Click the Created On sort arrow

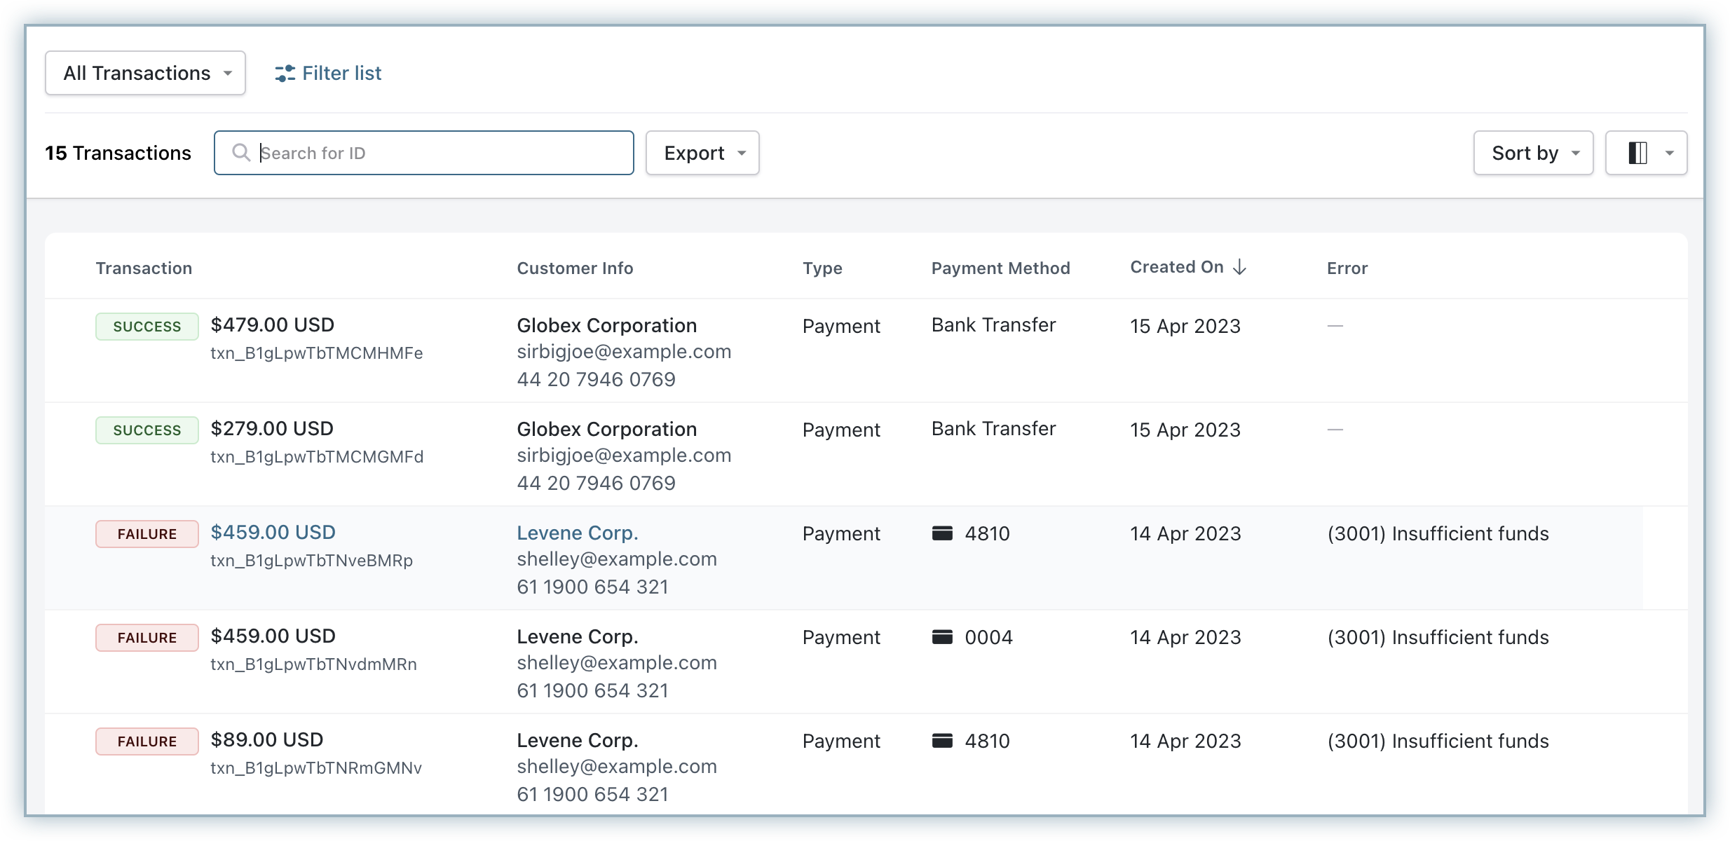point(1239,267)
